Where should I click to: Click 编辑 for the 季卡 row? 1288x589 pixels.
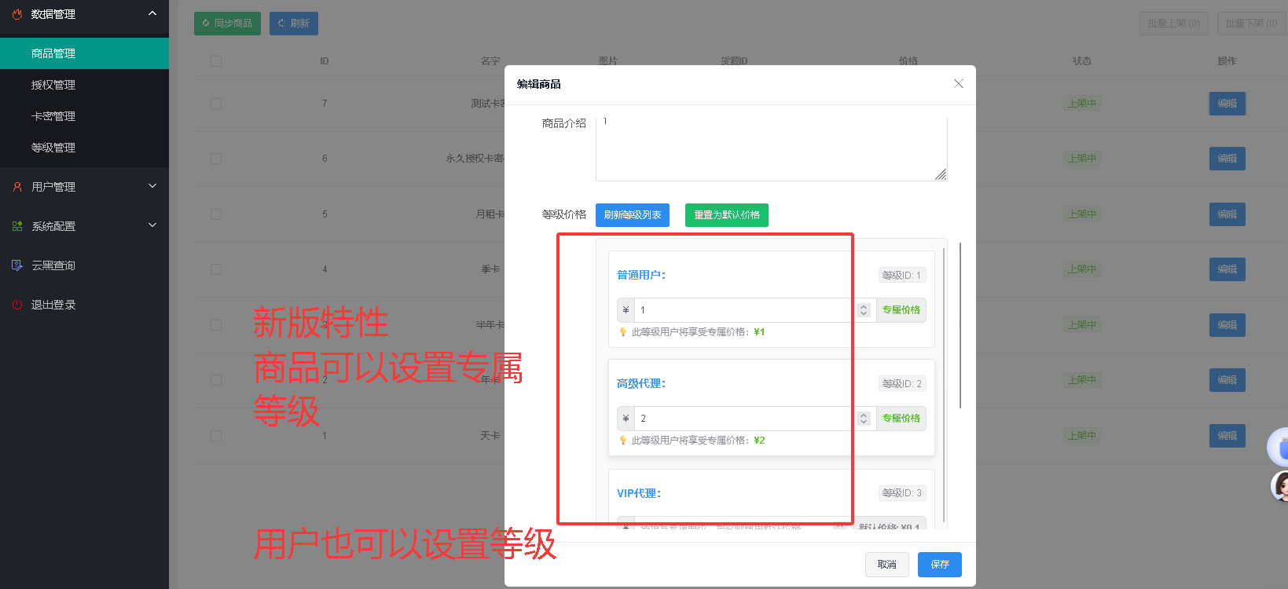[1227, 269]
